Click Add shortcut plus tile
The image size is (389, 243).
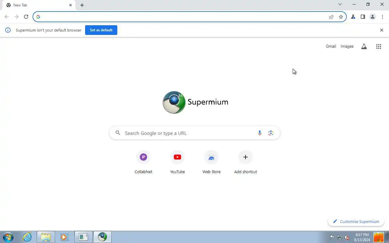[x=246, y=163]
